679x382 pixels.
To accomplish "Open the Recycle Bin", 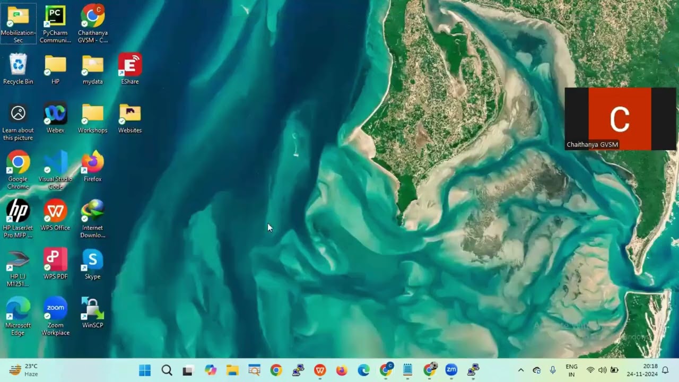I will 18,69.
